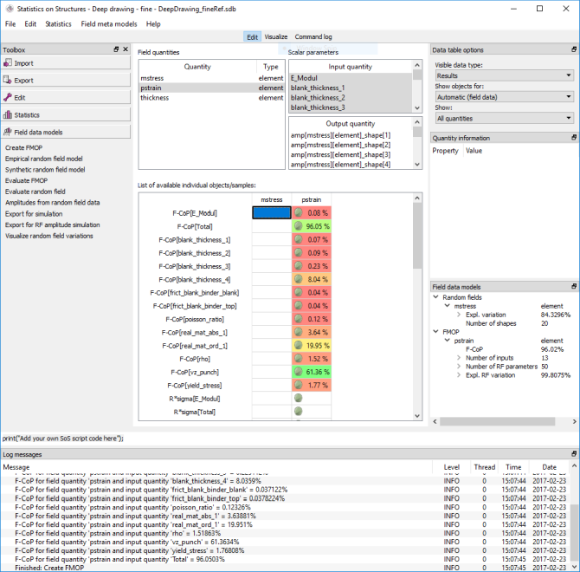Collapse the Random fields tree node

point(436,297)
